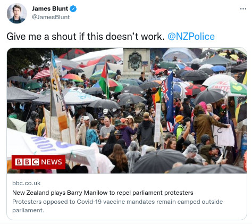Image resolution: width=252 pixels, height=224 pixels.
Task: Open the @JamesBlunt handle link
Action: (x=51, y=17)
